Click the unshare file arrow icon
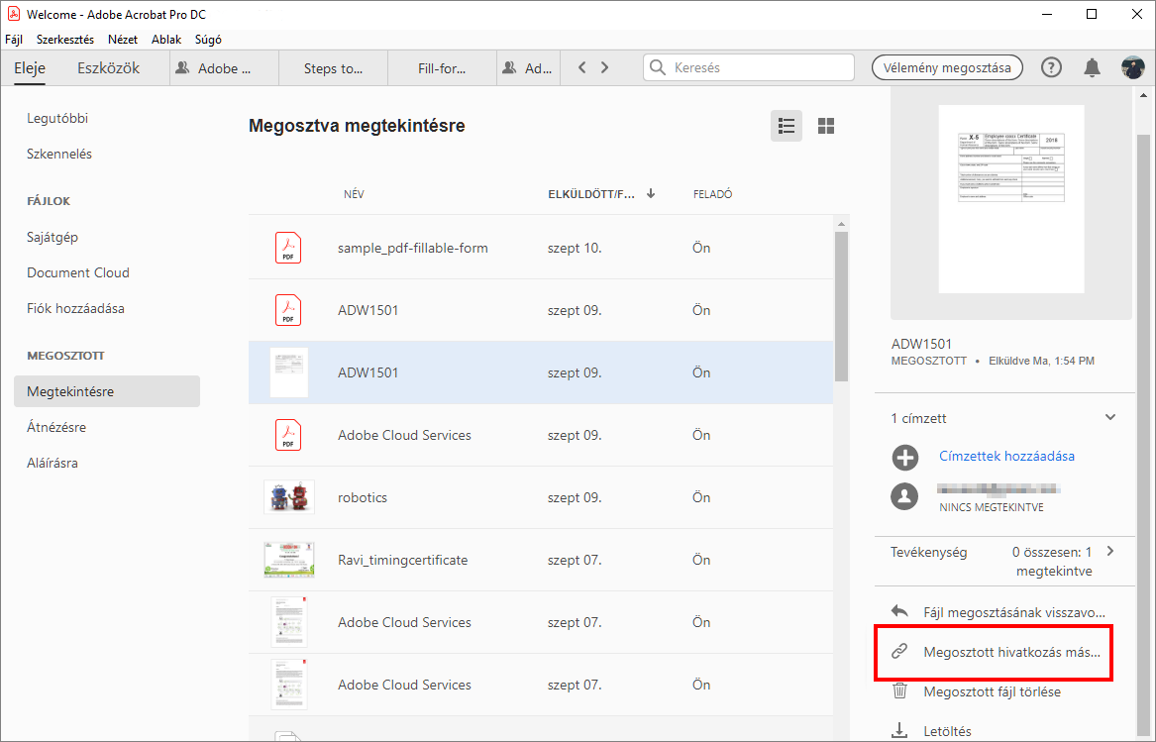The width and height of the screenshot is (1156, 742). click(x=899, y=611)
